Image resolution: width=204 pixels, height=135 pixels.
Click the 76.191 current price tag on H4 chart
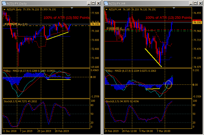[197, 22]
